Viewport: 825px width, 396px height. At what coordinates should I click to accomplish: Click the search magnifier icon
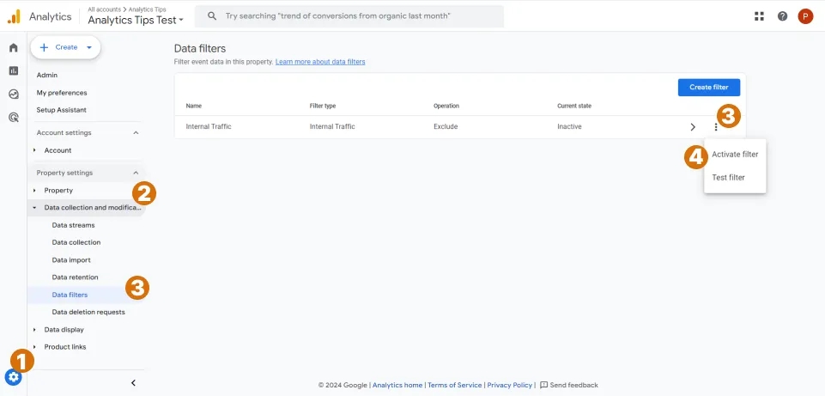(x=212, y=16)
